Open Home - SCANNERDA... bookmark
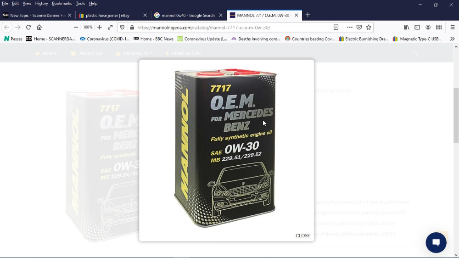Screen dimensions: 459x258 pos(50,39)
